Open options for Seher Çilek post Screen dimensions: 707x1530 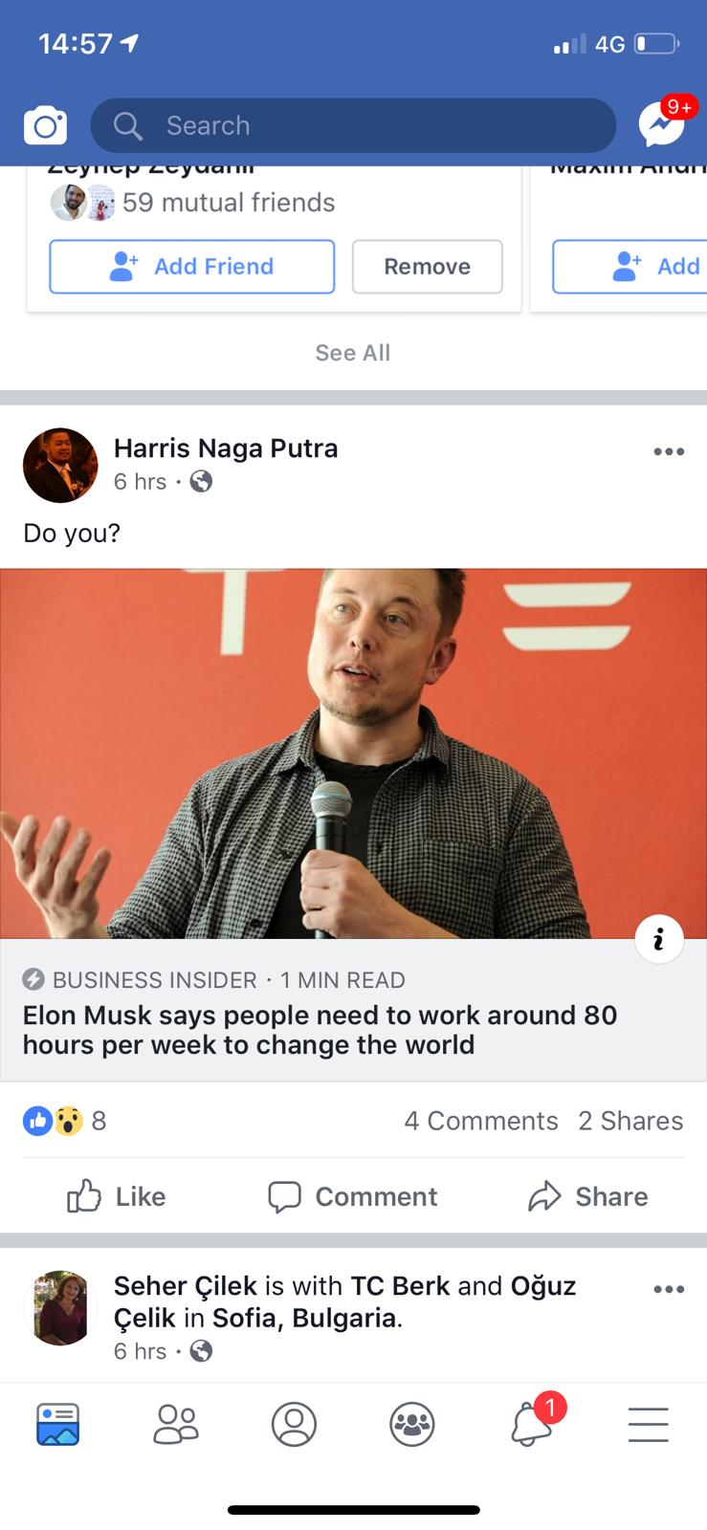coord(669,1289)
